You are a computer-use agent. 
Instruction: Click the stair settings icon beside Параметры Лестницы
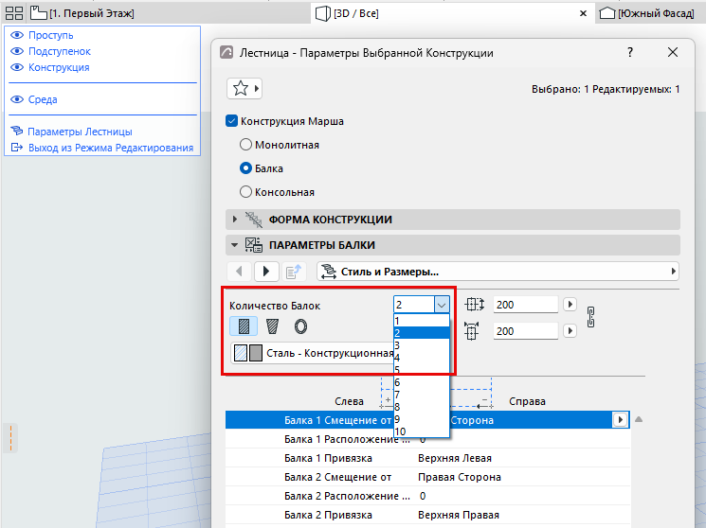pyautogui.click(x=17, y=131)
